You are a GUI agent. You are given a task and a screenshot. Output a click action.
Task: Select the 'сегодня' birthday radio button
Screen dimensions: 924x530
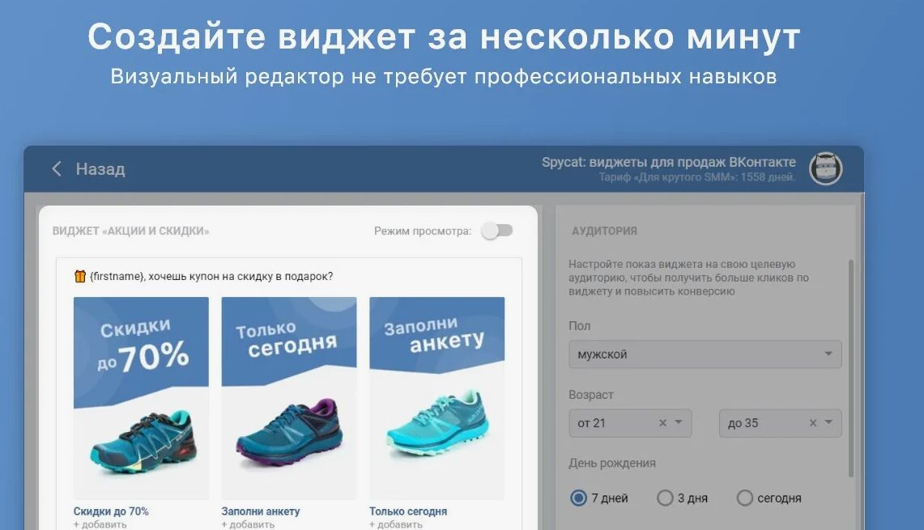click(744, 498)
